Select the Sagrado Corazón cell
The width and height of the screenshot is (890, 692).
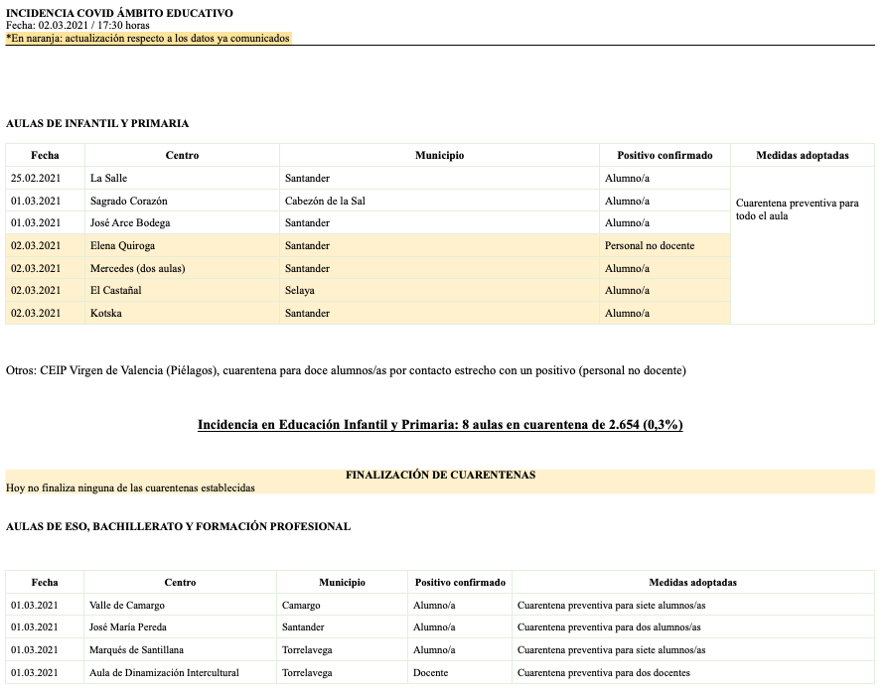click(x=128, y=201)
